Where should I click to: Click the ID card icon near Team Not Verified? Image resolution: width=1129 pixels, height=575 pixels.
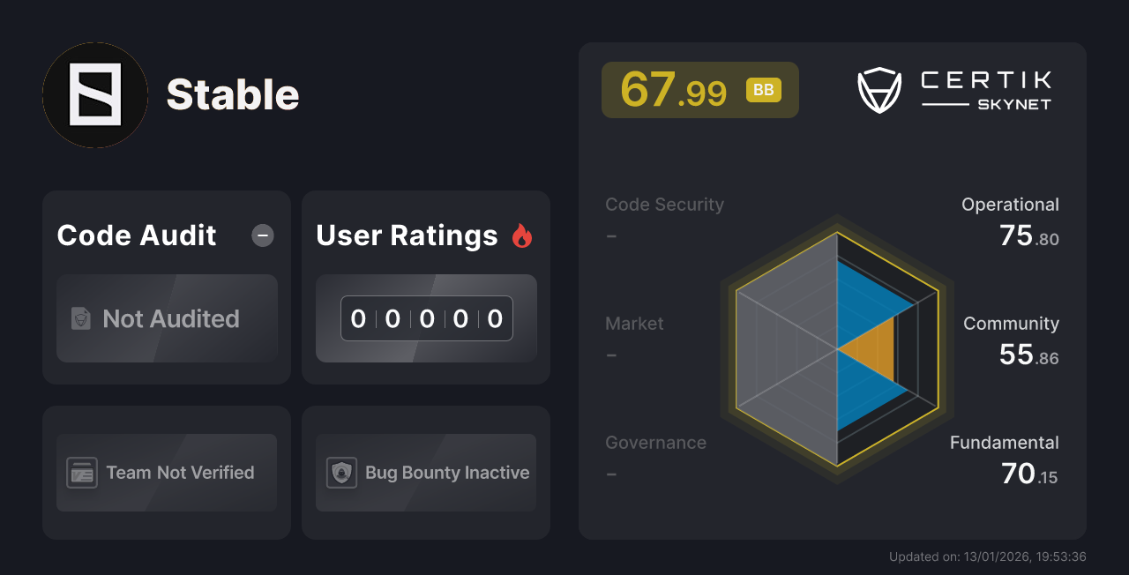coord(82,473)
